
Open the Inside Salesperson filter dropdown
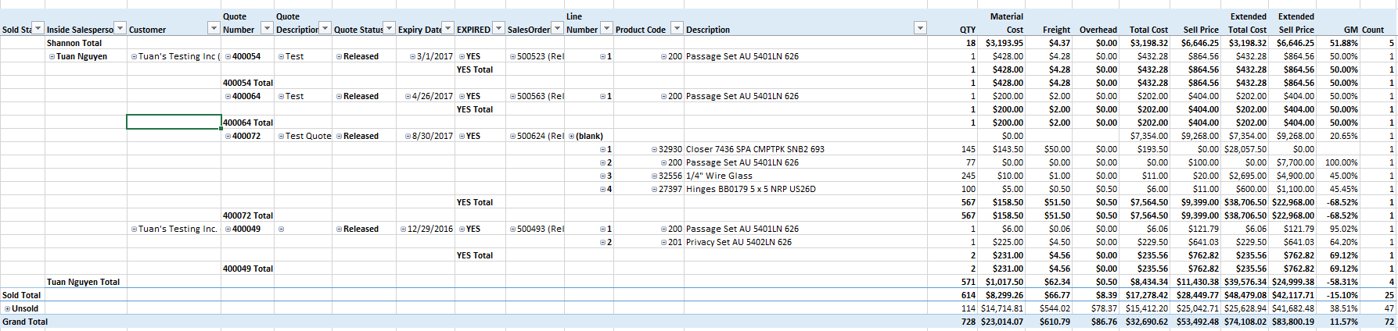click(x=120, y=29)
